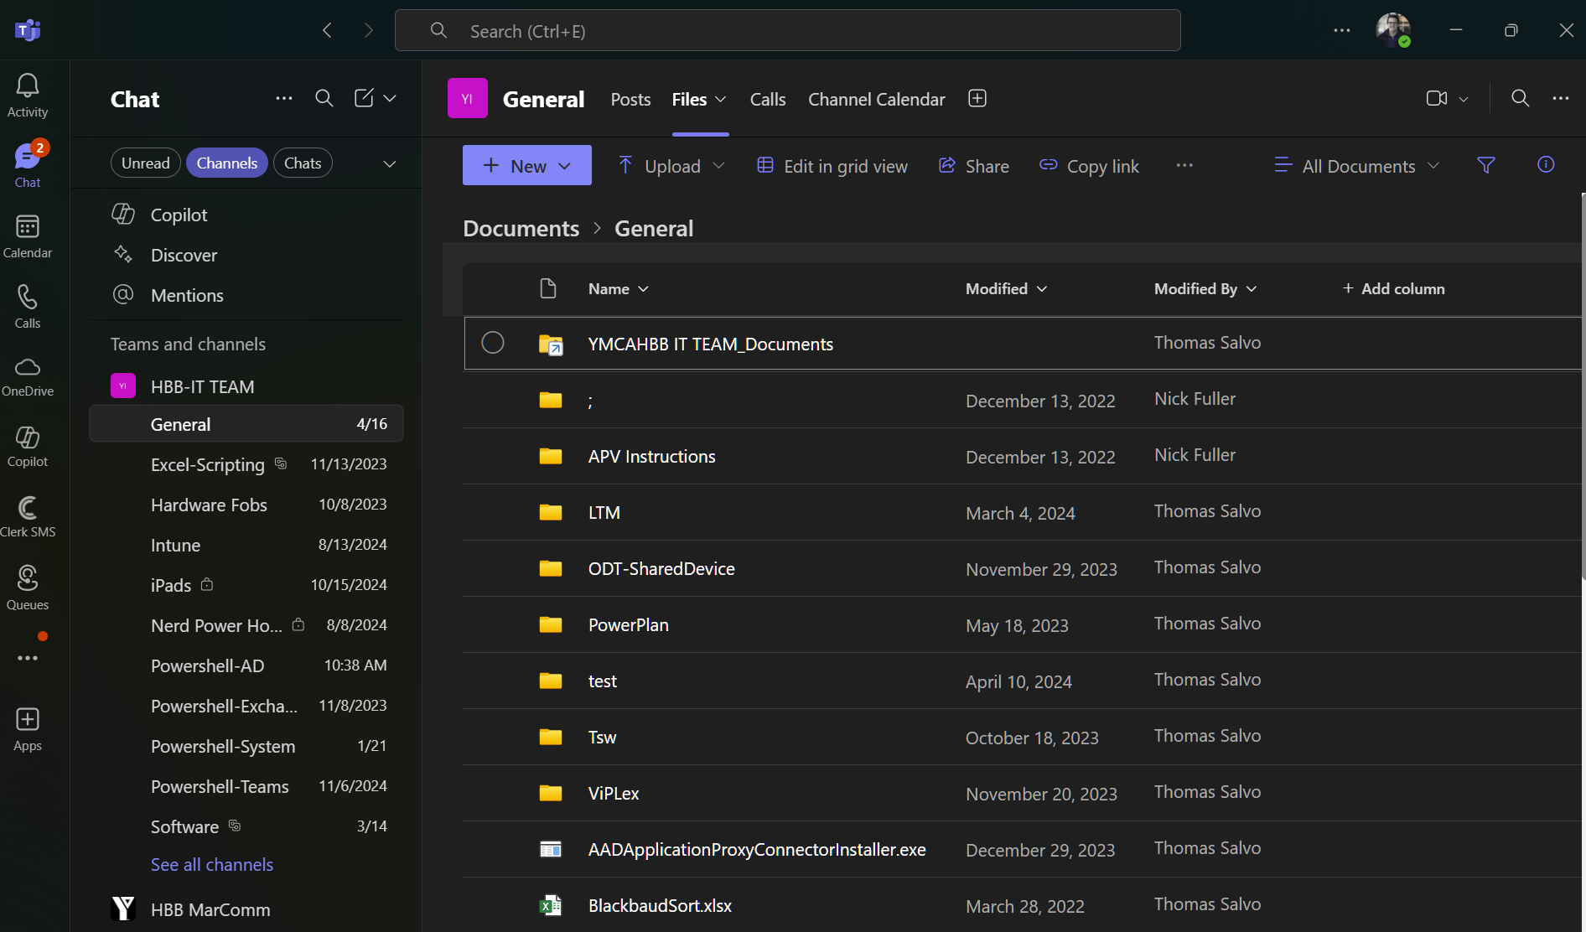Viewport: 1586px width, 932px height.
Task: Go forward with the right arrow
Action: coord(369,31)
